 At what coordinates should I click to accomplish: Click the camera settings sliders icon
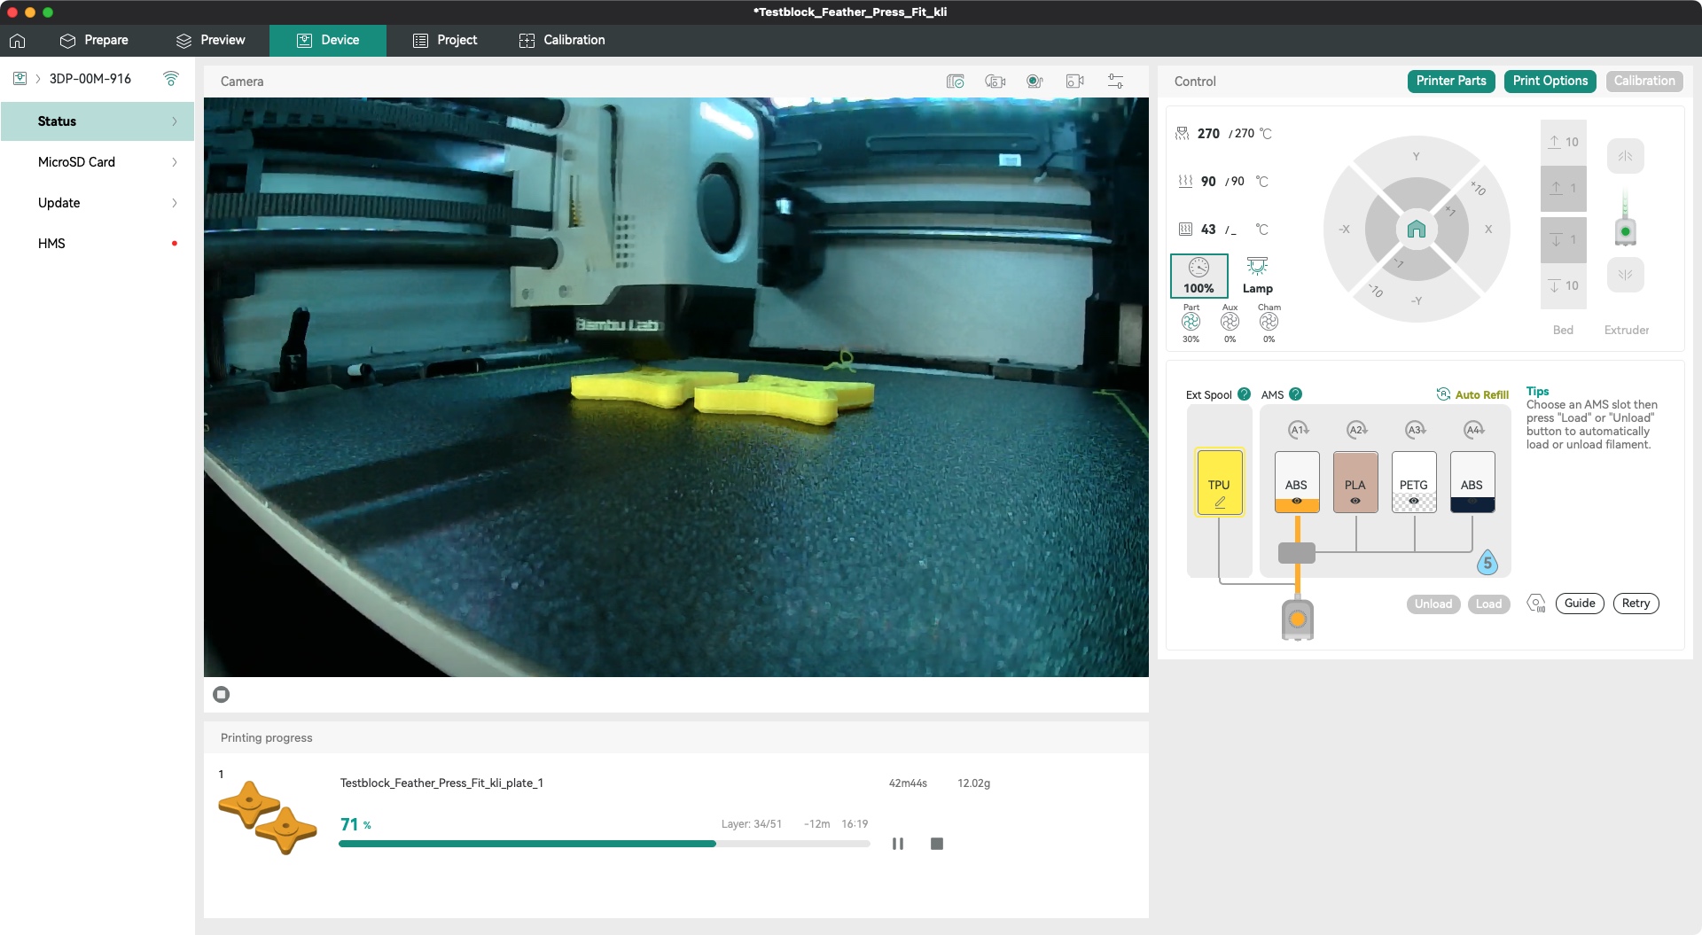[1115, 82]
